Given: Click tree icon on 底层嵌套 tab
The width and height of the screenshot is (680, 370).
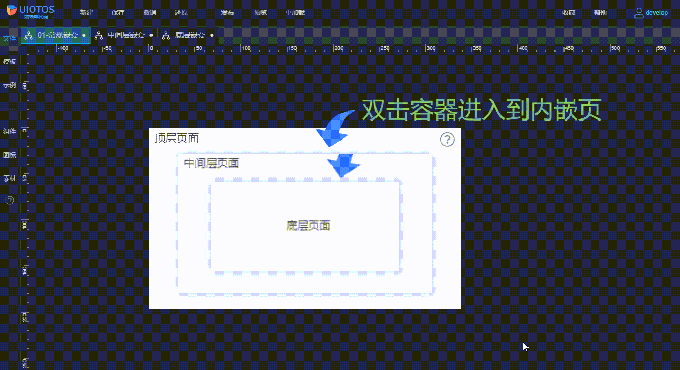Looking at the screenshot, I should pyautogui.click(x=166, y=35).
